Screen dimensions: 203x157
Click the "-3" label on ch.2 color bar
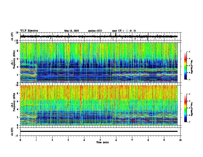189,94
